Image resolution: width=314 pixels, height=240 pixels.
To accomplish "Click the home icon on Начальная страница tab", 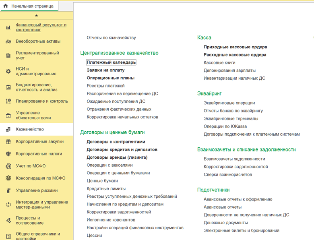I will point(6,6).
